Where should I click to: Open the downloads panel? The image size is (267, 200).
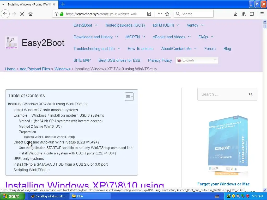click(235, 14)
